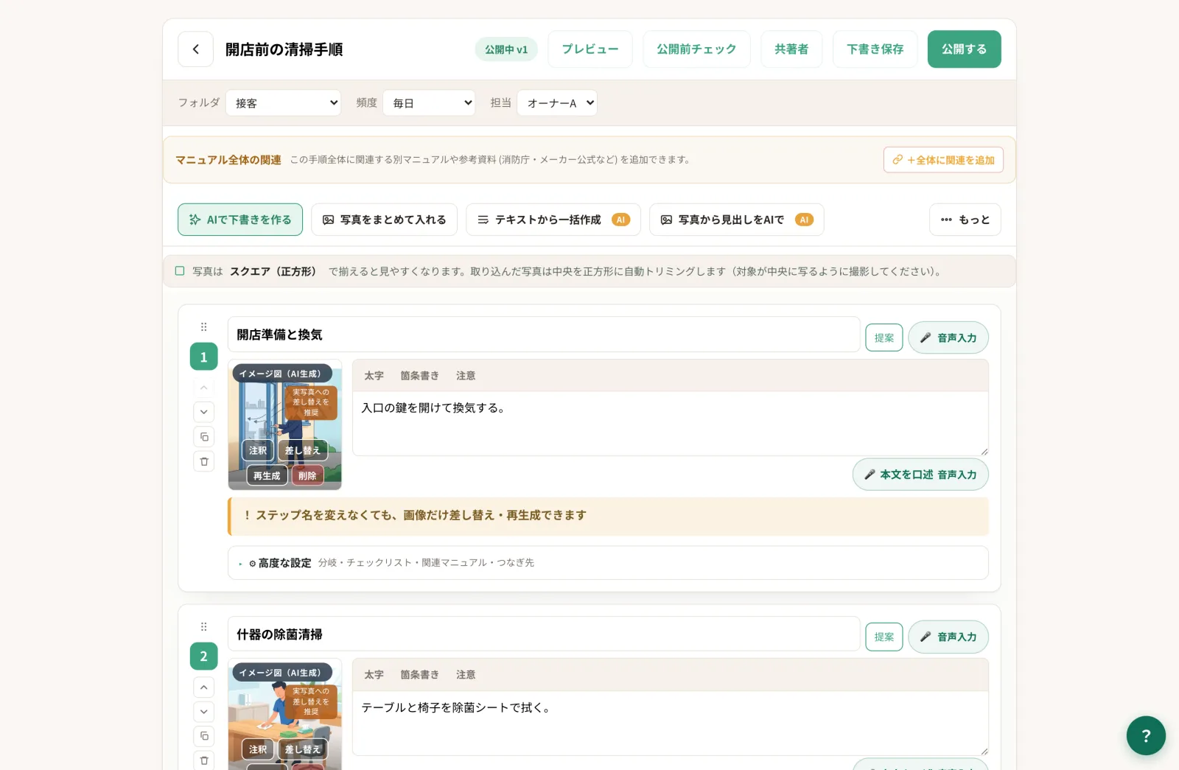Click the step number 2 badge

tap(204, 656)
